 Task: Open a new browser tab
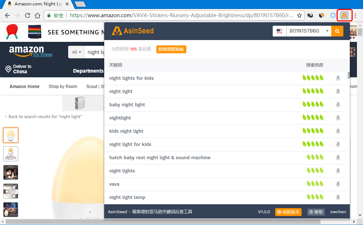click(x=80, y=4)
